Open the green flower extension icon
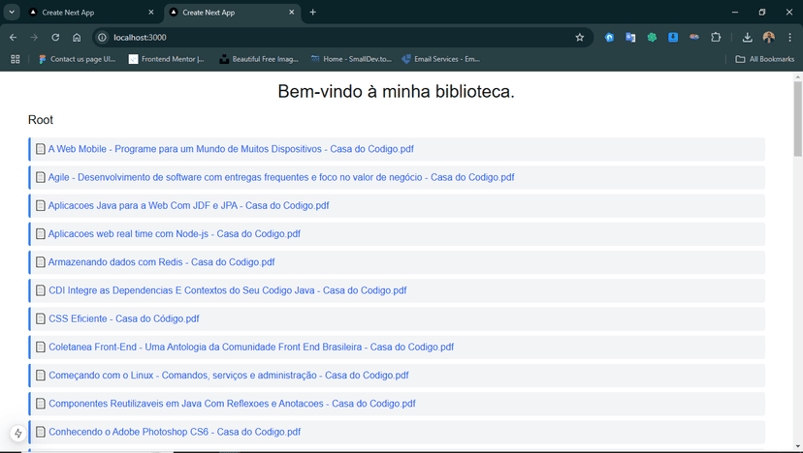Viewport: 803px width, 453px height. click(x=652, y=38)
